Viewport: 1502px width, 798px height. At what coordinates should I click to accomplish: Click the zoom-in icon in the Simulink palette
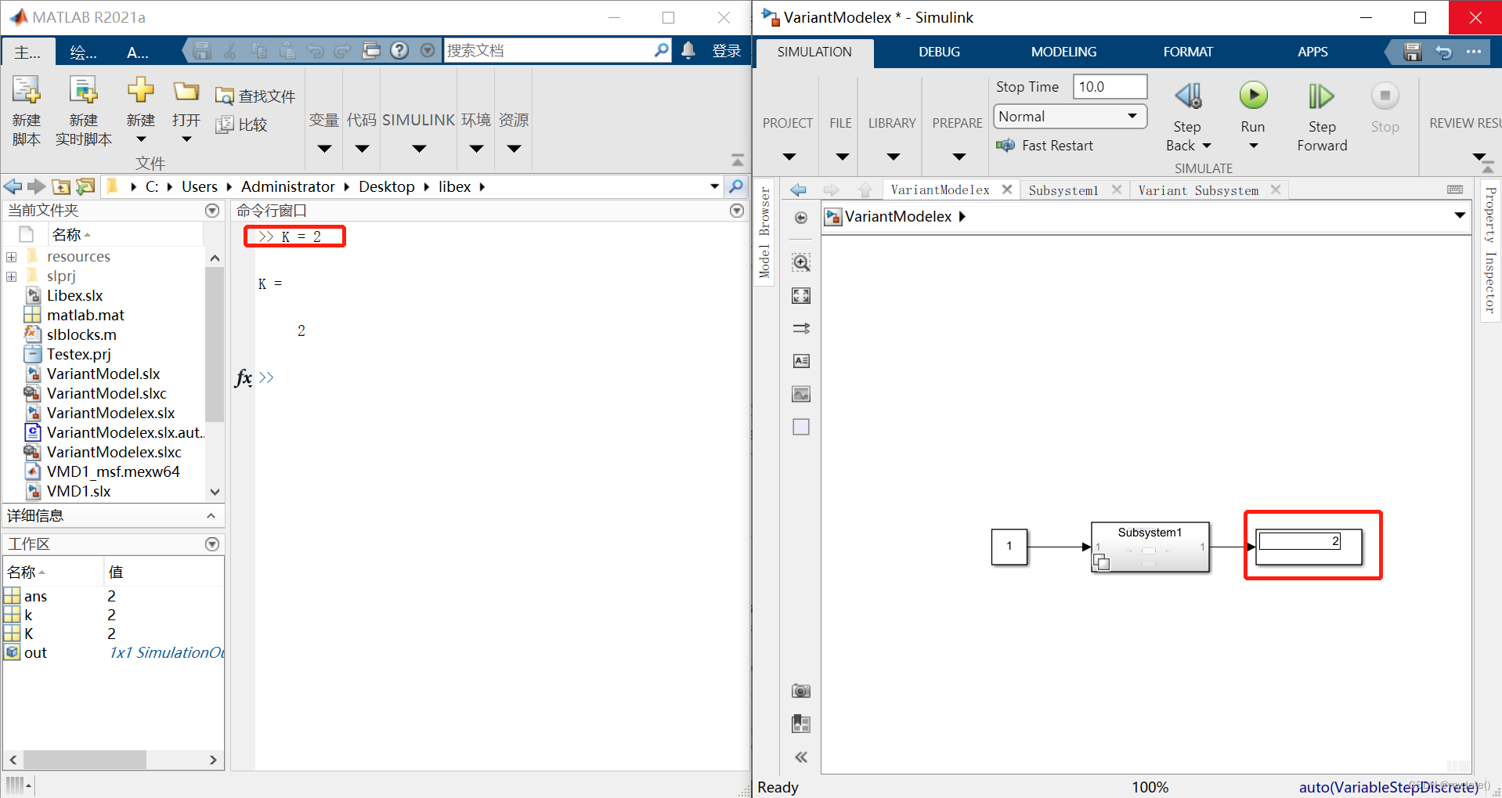(801, 262)
